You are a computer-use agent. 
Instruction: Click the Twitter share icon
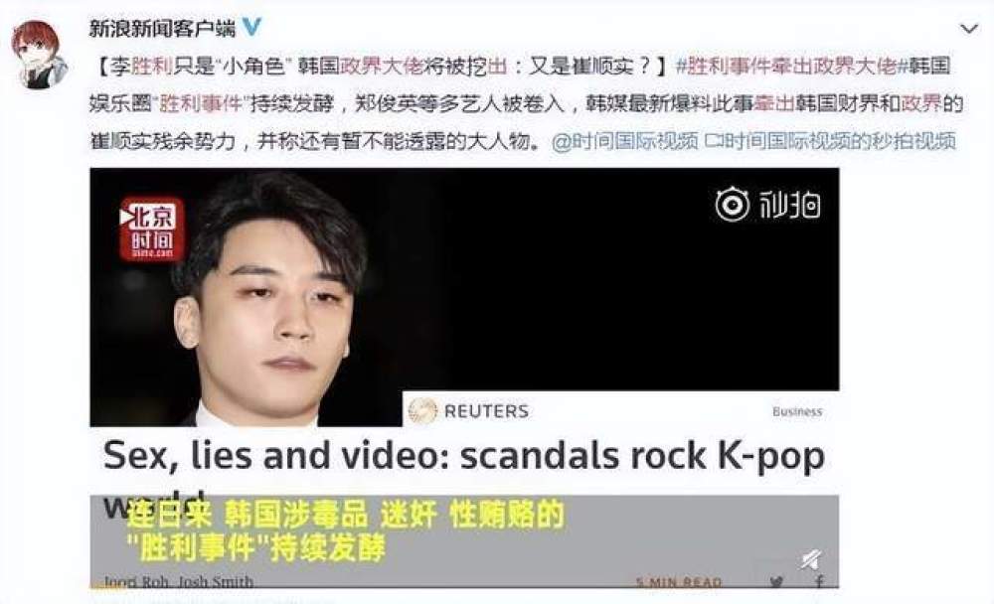777,581
